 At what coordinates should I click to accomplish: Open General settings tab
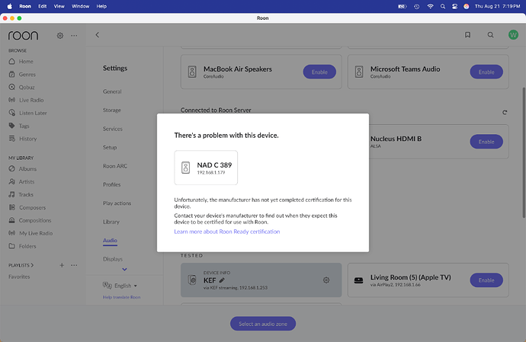click(x=112, y=91)
